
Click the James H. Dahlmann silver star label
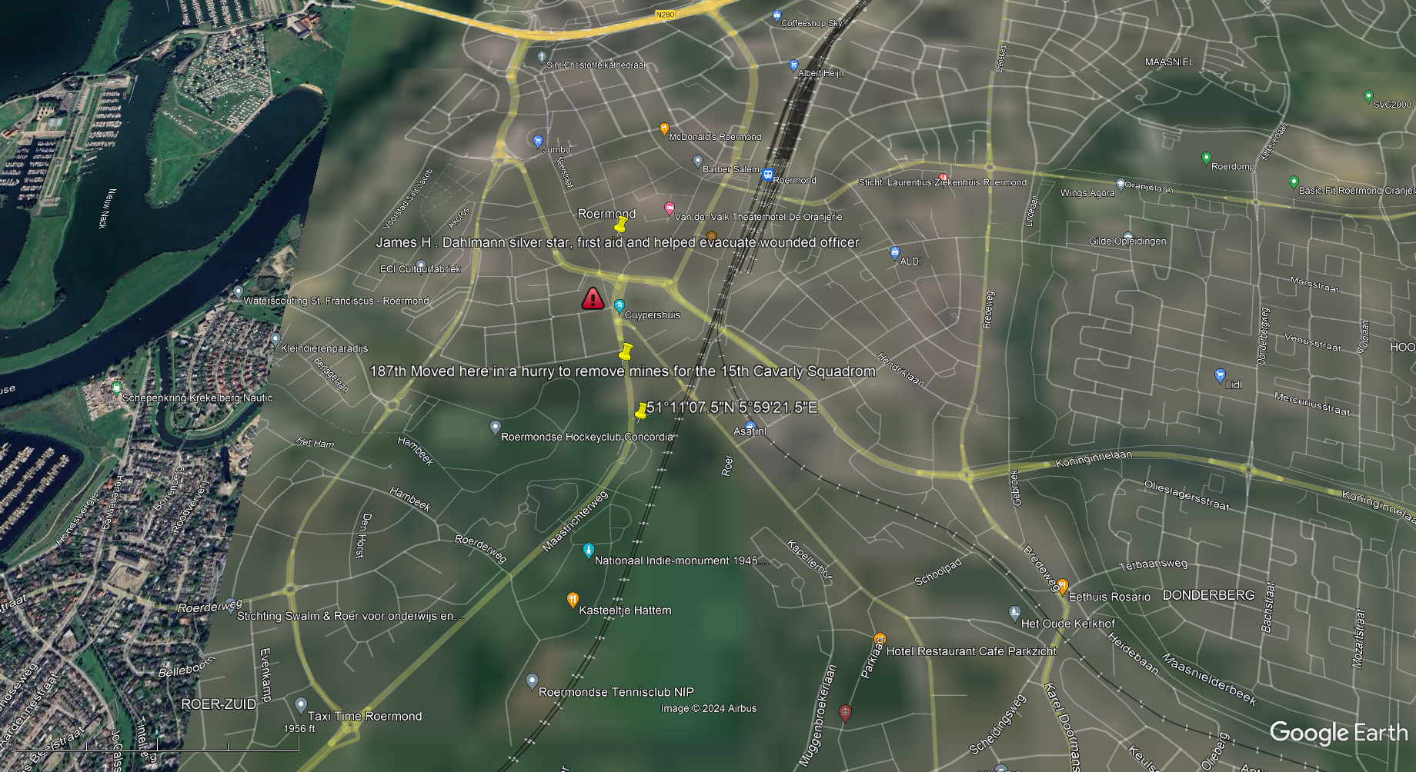click(617, 242)
